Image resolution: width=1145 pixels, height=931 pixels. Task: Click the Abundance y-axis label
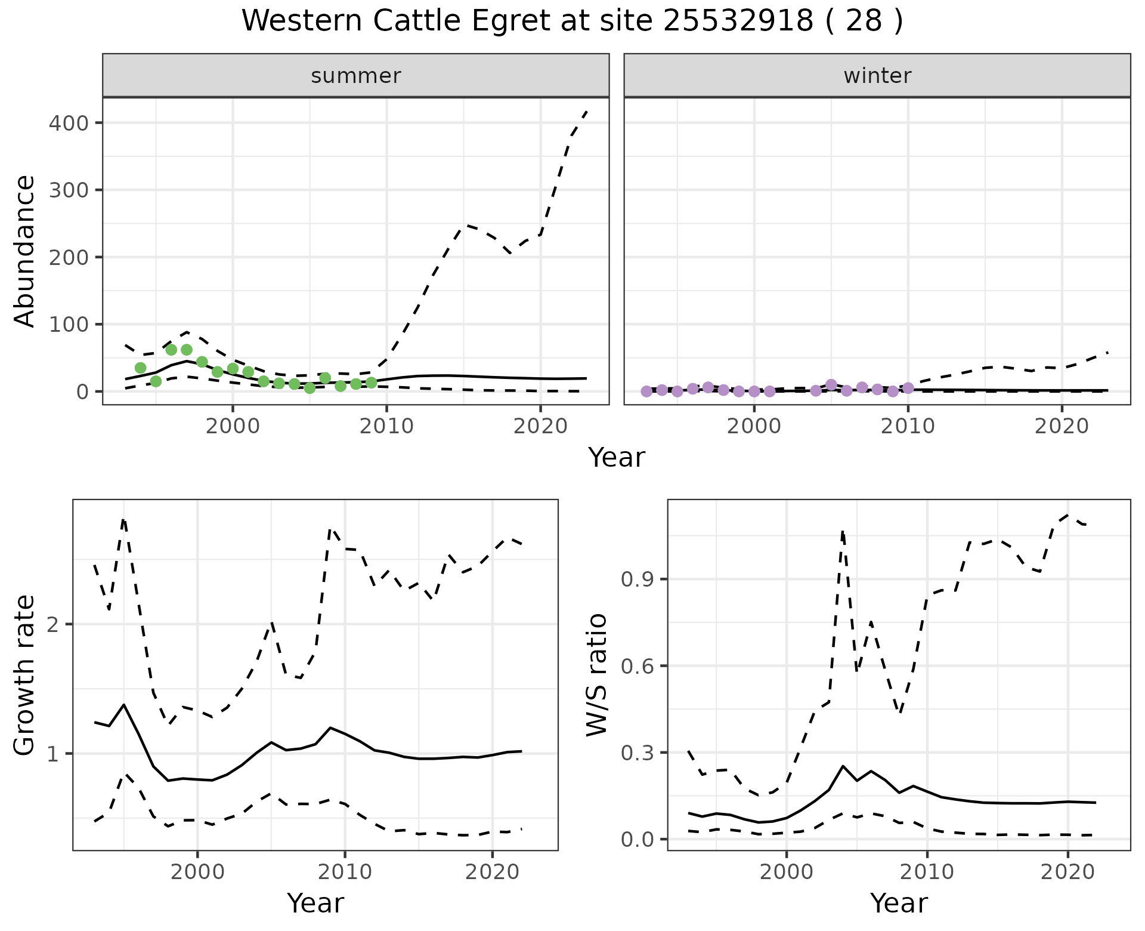point(25,251)
